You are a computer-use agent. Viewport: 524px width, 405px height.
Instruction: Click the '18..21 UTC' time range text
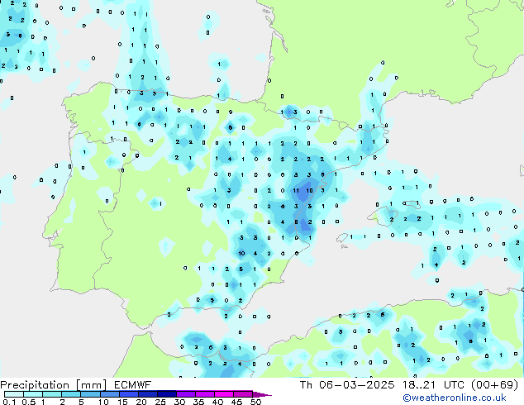point(433,385)
